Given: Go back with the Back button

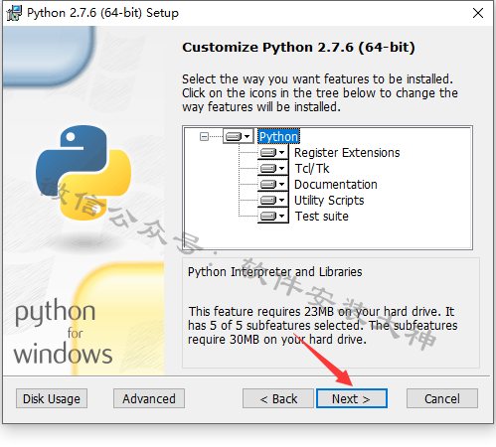Looking at the screenshot, I should (278, 398).
